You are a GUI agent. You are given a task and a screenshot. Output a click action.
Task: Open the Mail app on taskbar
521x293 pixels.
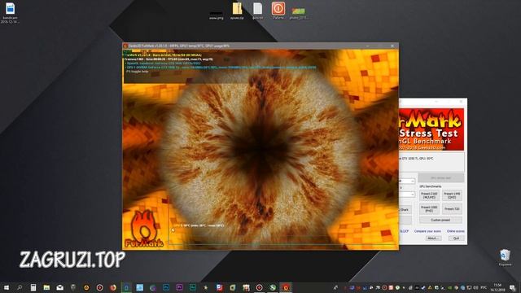click(x=59, y=287)
